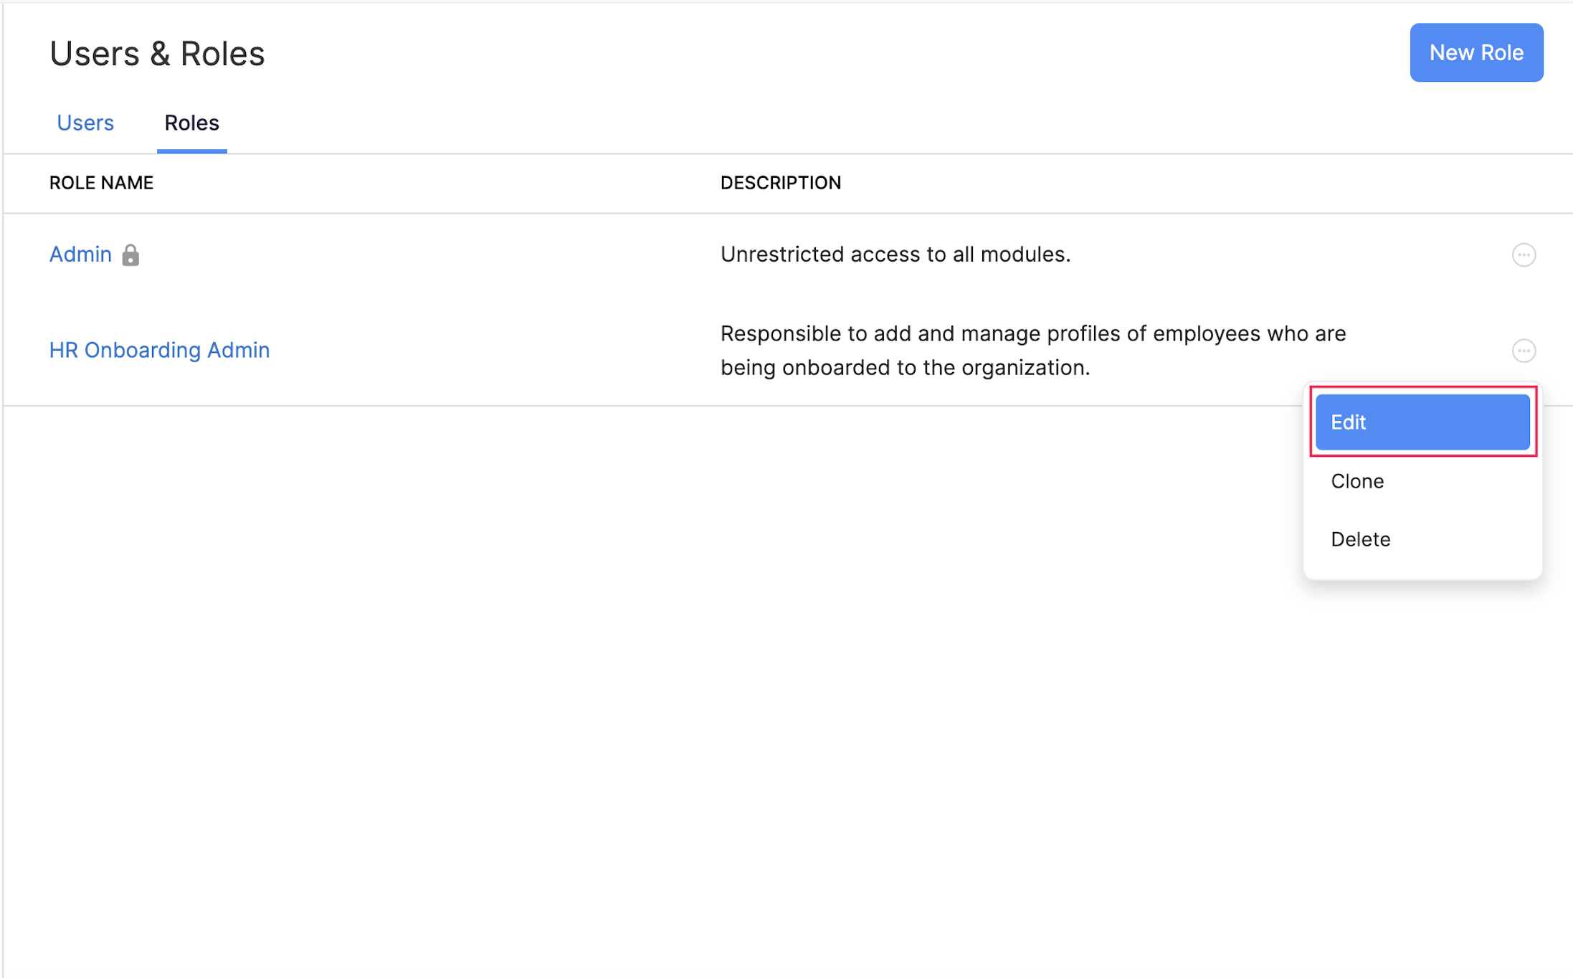Screen dimensions: 1573x978
Task: Open the Admin role details
Action: tap(80, 255)
